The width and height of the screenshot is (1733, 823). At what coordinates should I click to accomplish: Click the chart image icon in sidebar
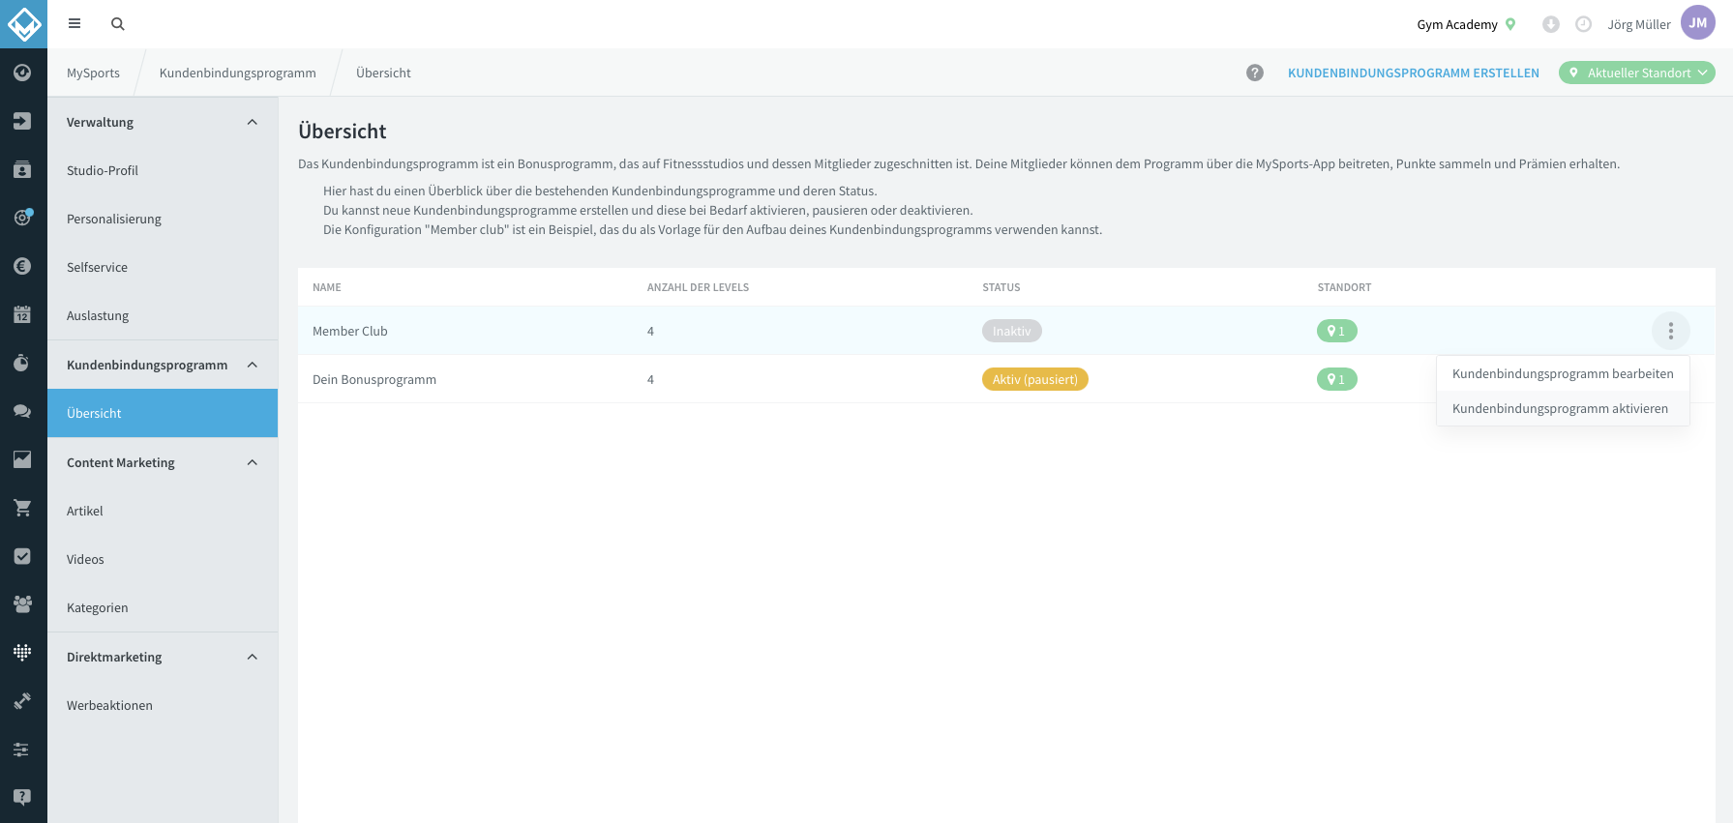[22, 459]
